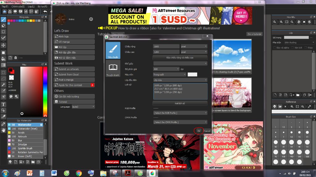This screenshot has height=177, width=316.
Task: Toggle Khóa checkbox
Action: (x=306, y=48)
